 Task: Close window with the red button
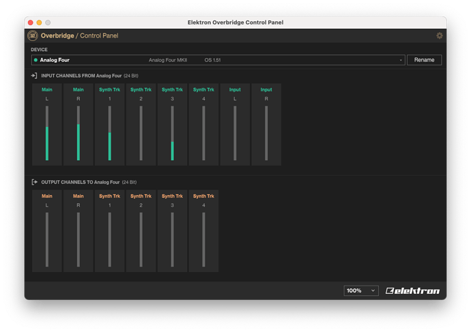(x=30, y=22)
